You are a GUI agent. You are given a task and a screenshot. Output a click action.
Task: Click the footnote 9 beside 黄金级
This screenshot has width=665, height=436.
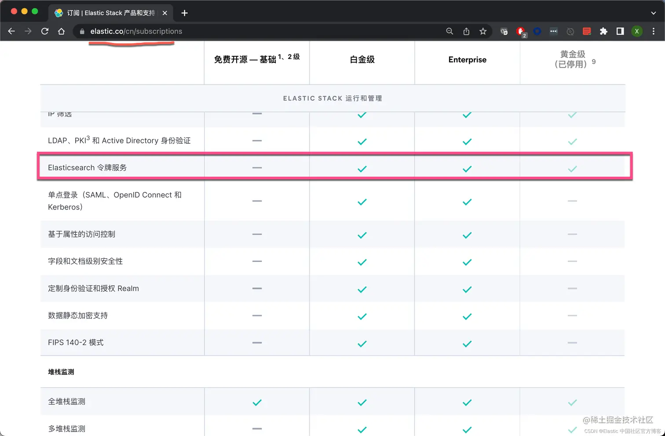[x=594, y=62]
